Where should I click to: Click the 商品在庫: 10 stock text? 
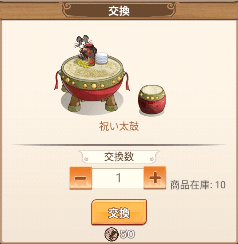click(198, 185)
